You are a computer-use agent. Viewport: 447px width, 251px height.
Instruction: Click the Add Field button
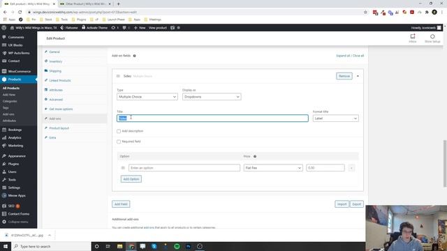pyautogui.click(x=121, y=204)
